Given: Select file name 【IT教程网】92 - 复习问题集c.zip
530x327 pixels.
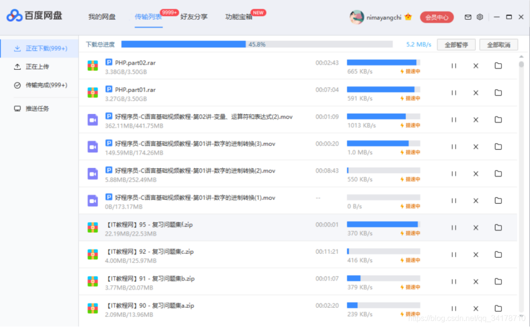Looking at the screenshot, I should point(149,251).
